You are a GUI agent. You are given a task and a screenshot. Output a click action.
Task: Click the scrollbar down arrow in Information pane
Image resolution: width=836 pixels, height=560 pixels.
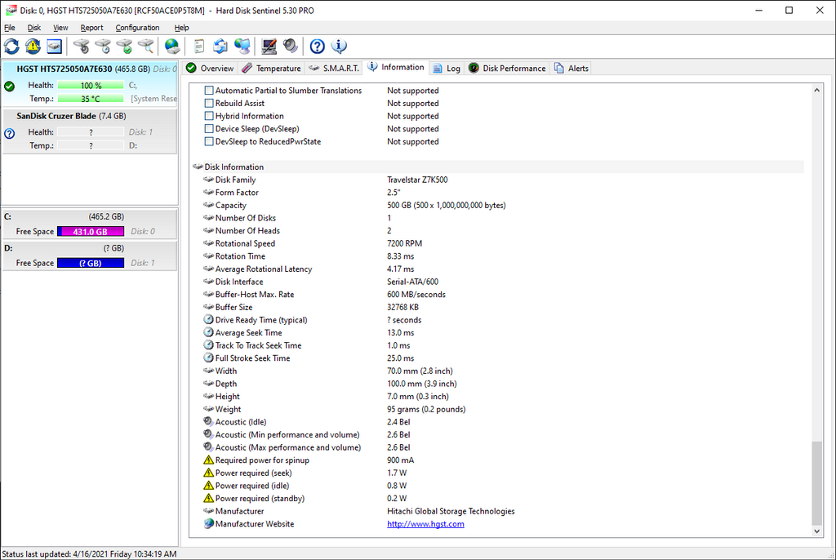(x=816, y=531)
